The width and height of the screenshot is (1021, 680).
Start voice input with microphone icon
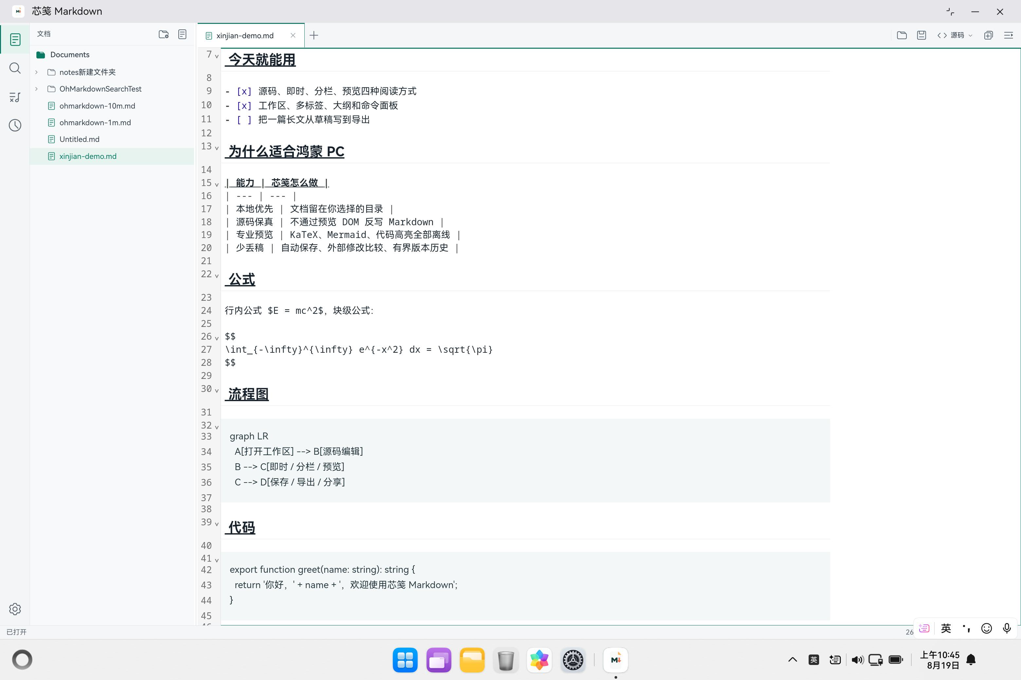pos(1007,628)
